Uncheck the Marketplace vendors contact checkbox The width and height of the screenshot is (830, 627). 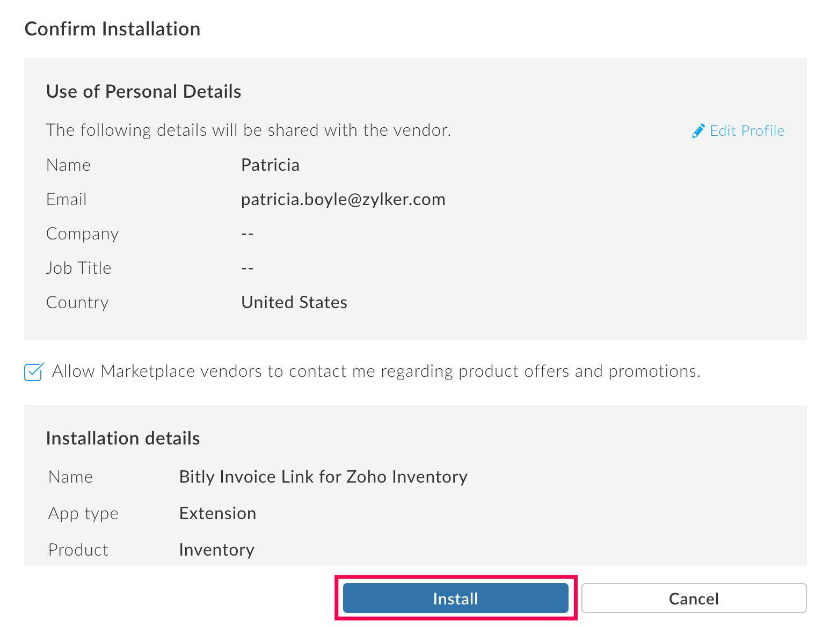pos(33,371)
